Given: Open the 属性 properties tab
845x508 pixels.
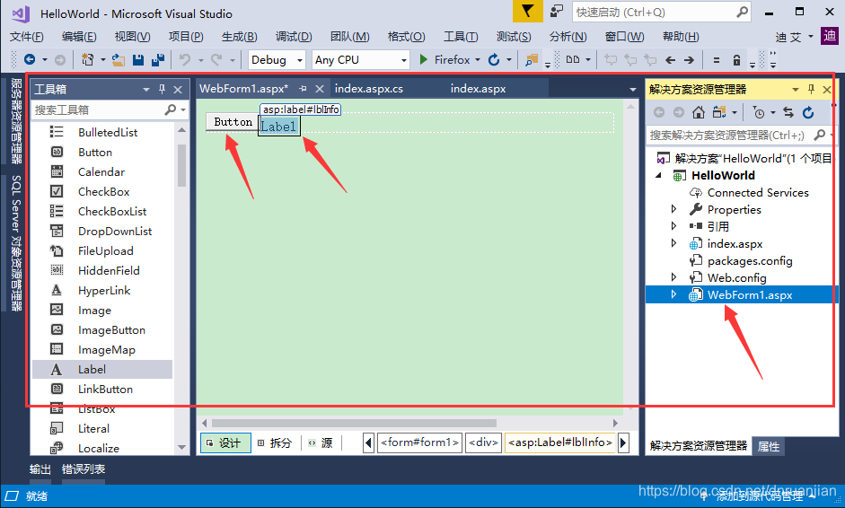Looking at the screenshot, I should click(x=769, y=446).
